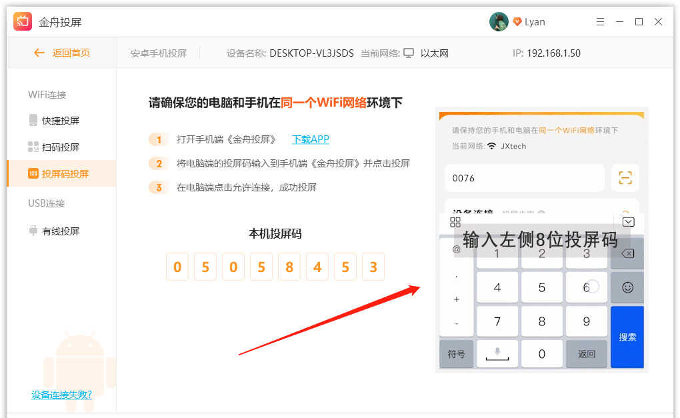Click the 0076 input field in phone preview

point(525,178)
